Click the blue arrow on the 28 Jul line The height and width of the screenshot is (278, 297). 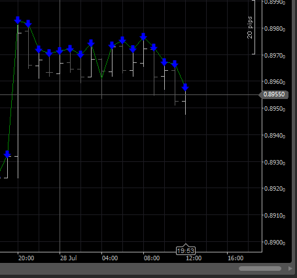pyautogui.click(x=60, y=51)
